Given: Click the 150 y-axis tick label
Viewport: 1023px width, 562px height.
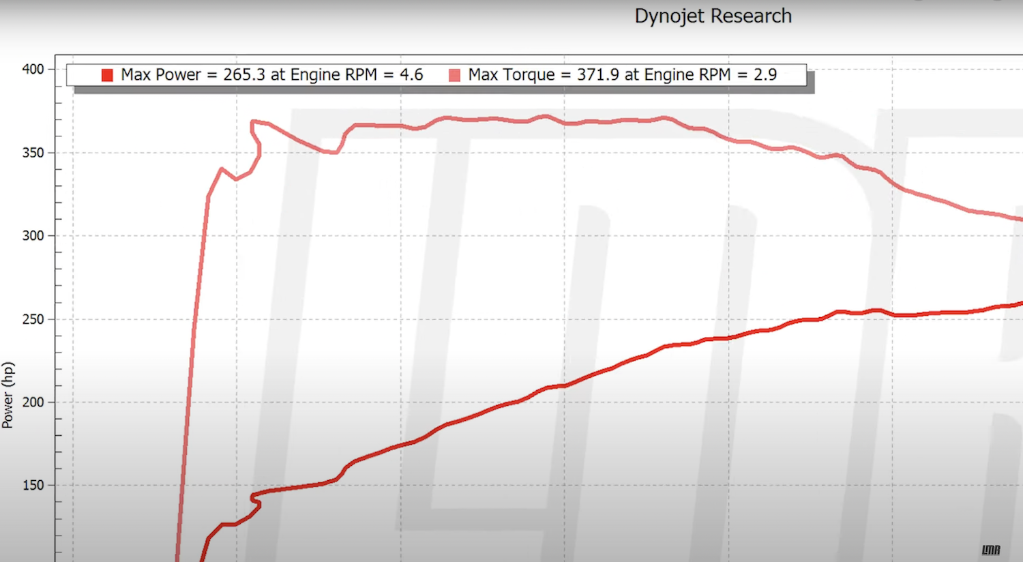Looking at the screenshot, I should (x=33, y=486).
